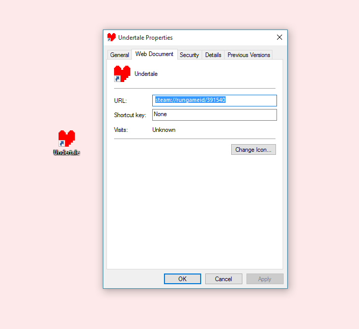Screen dimensions: 359x329
Task: Close the Undertale Properties dialog with X
Action: click(280, 37)
